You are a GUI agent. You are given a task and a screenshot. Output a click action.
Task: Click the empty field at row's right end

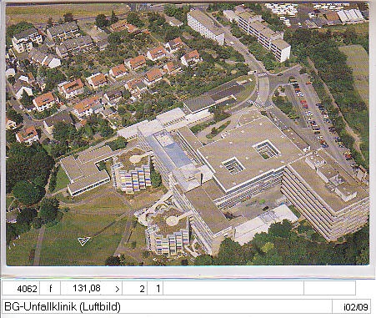[x=329, y=288]
